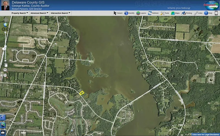Enable the pan hand tool
Image resolution: width=220 pixels, height=136 pixels.
[x=5, y=65]
